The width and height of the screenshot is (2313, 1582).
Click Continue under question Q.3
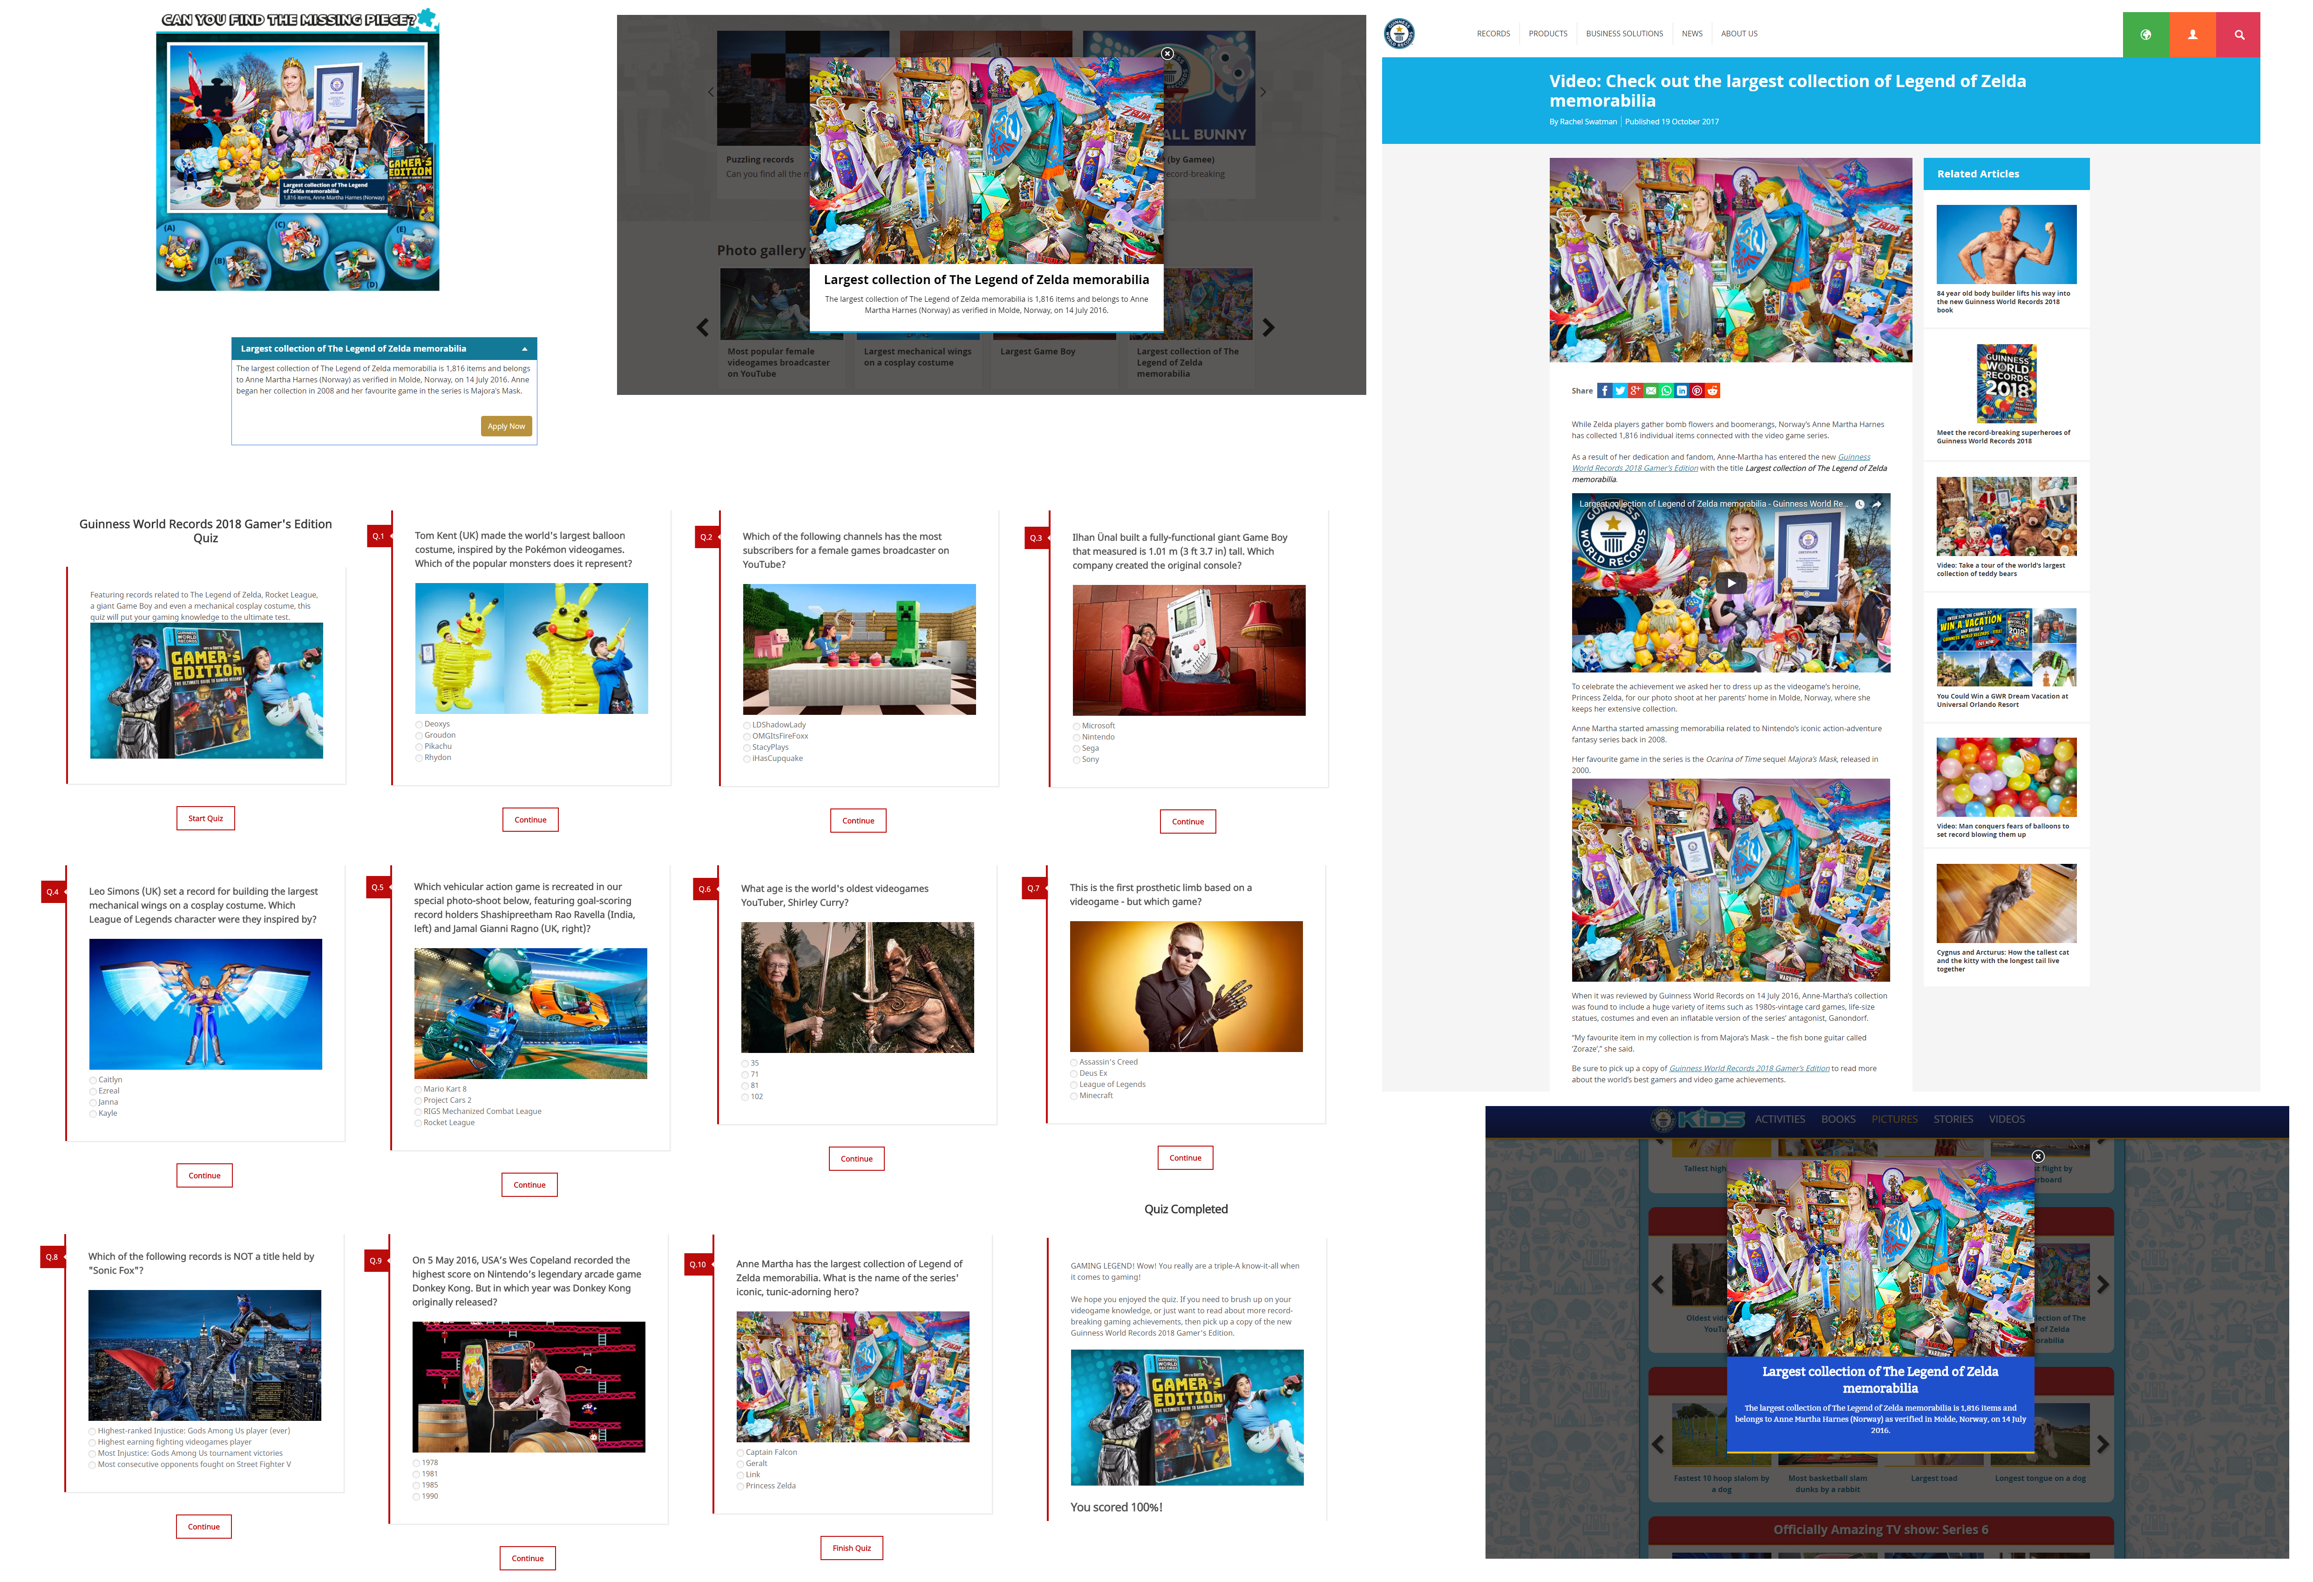pos(1188,822)
